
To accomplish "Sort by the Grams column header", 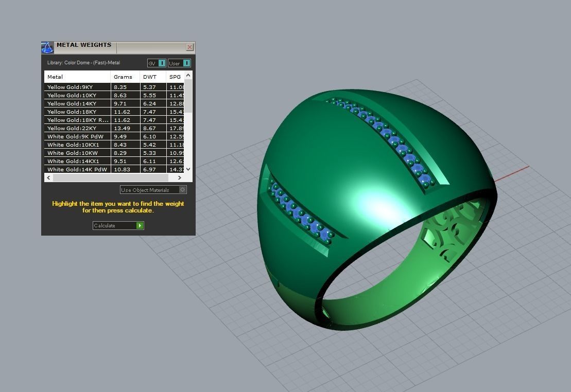I will click(x=125, y=77).
